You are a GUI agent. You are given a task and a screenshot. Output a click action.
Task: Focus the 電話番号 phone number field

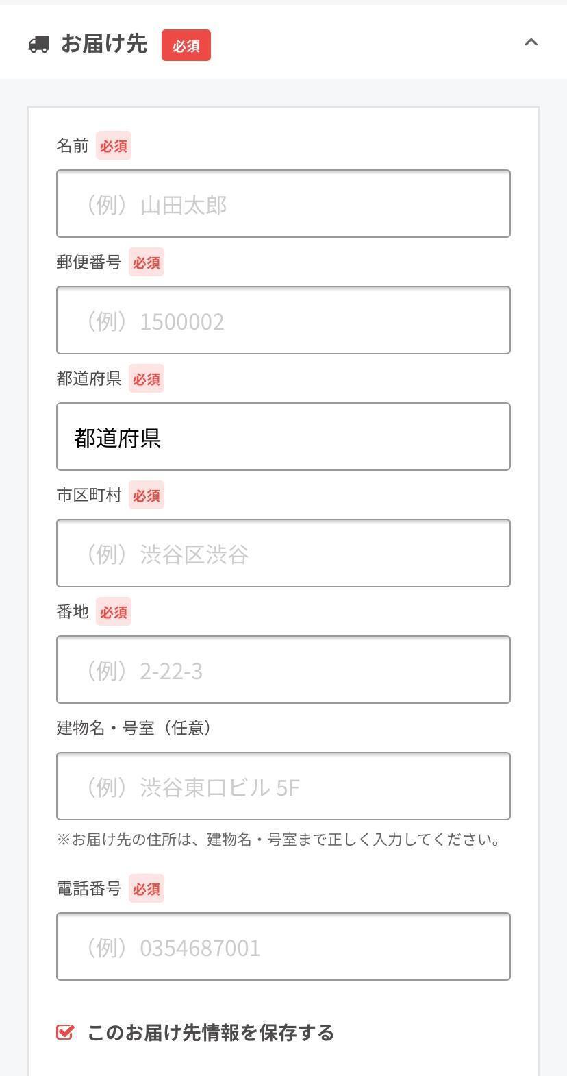click(283, 946)
